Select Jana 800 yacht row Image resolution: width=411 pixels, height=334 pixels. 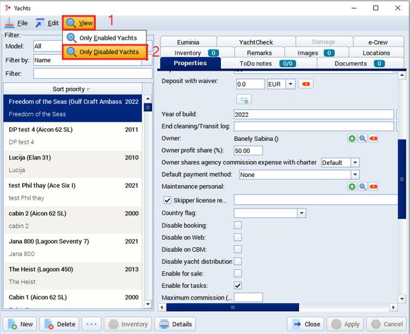click(x=73, y=248)
